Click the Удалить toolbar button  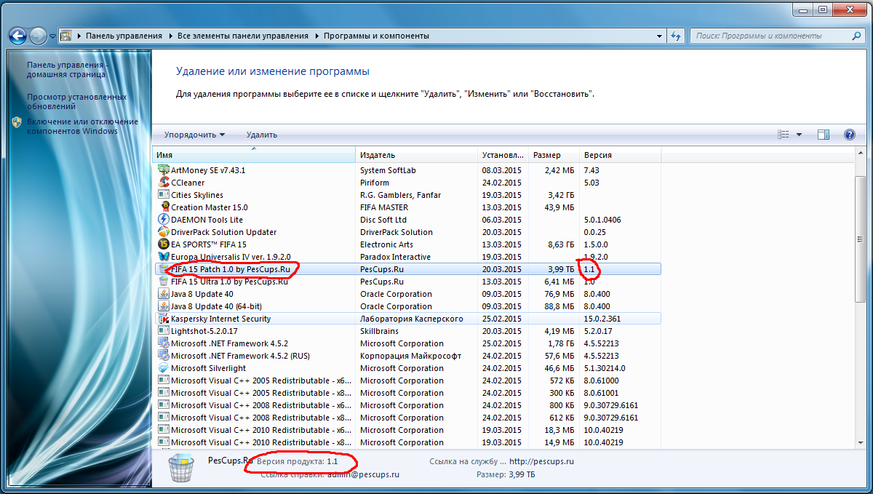coord(262,135)
